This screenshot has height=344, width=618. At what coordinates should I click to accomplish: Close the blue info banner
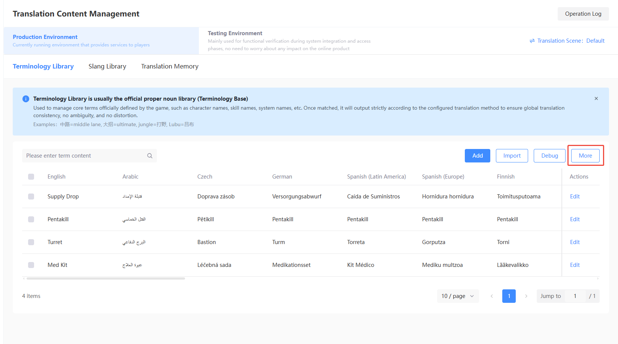click(x=596, y=98)
